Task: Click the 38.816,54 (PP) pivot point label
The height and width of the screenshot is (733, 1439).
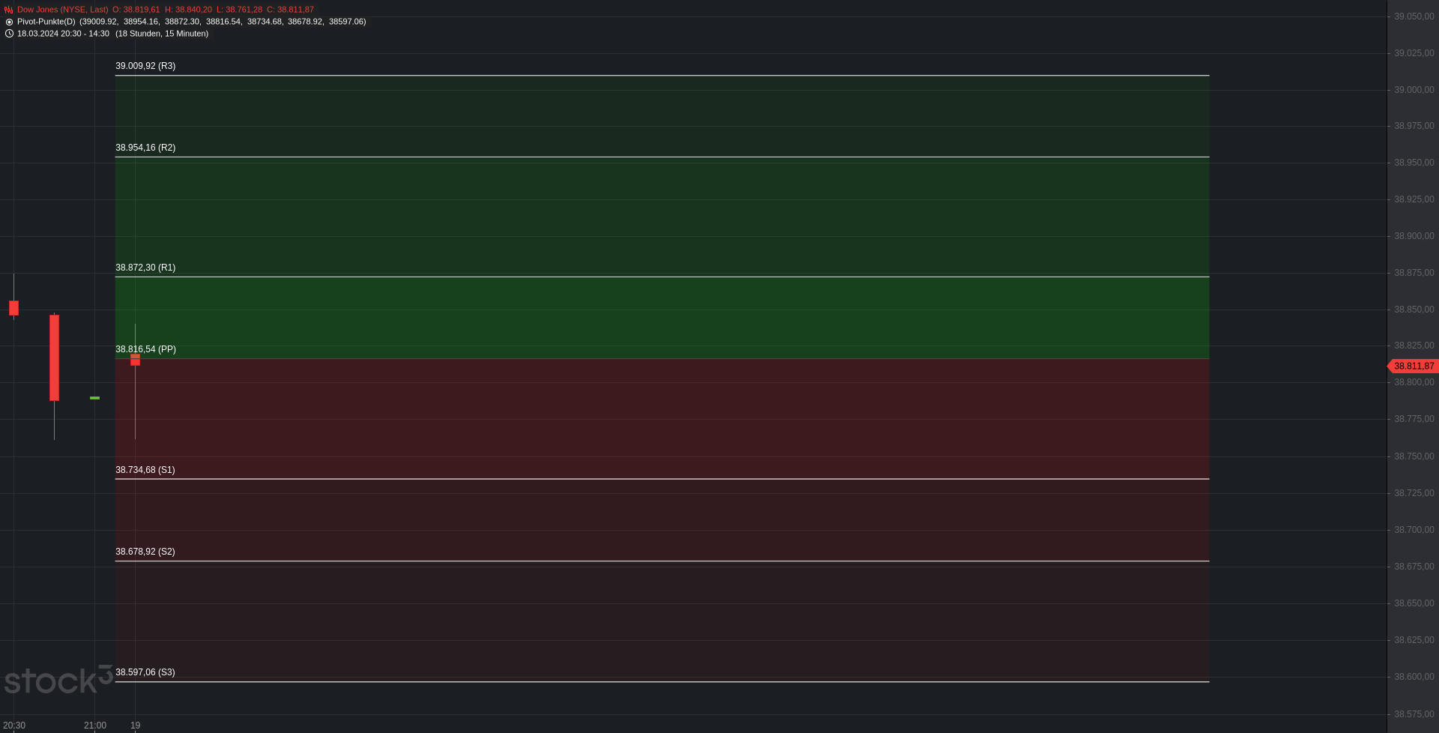Action: (145, 349)
